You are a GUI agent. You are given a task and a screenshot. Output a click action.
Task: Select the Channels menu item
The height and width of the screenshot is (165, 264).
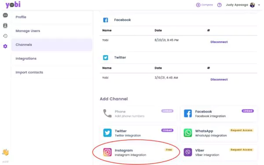point(51,44)
